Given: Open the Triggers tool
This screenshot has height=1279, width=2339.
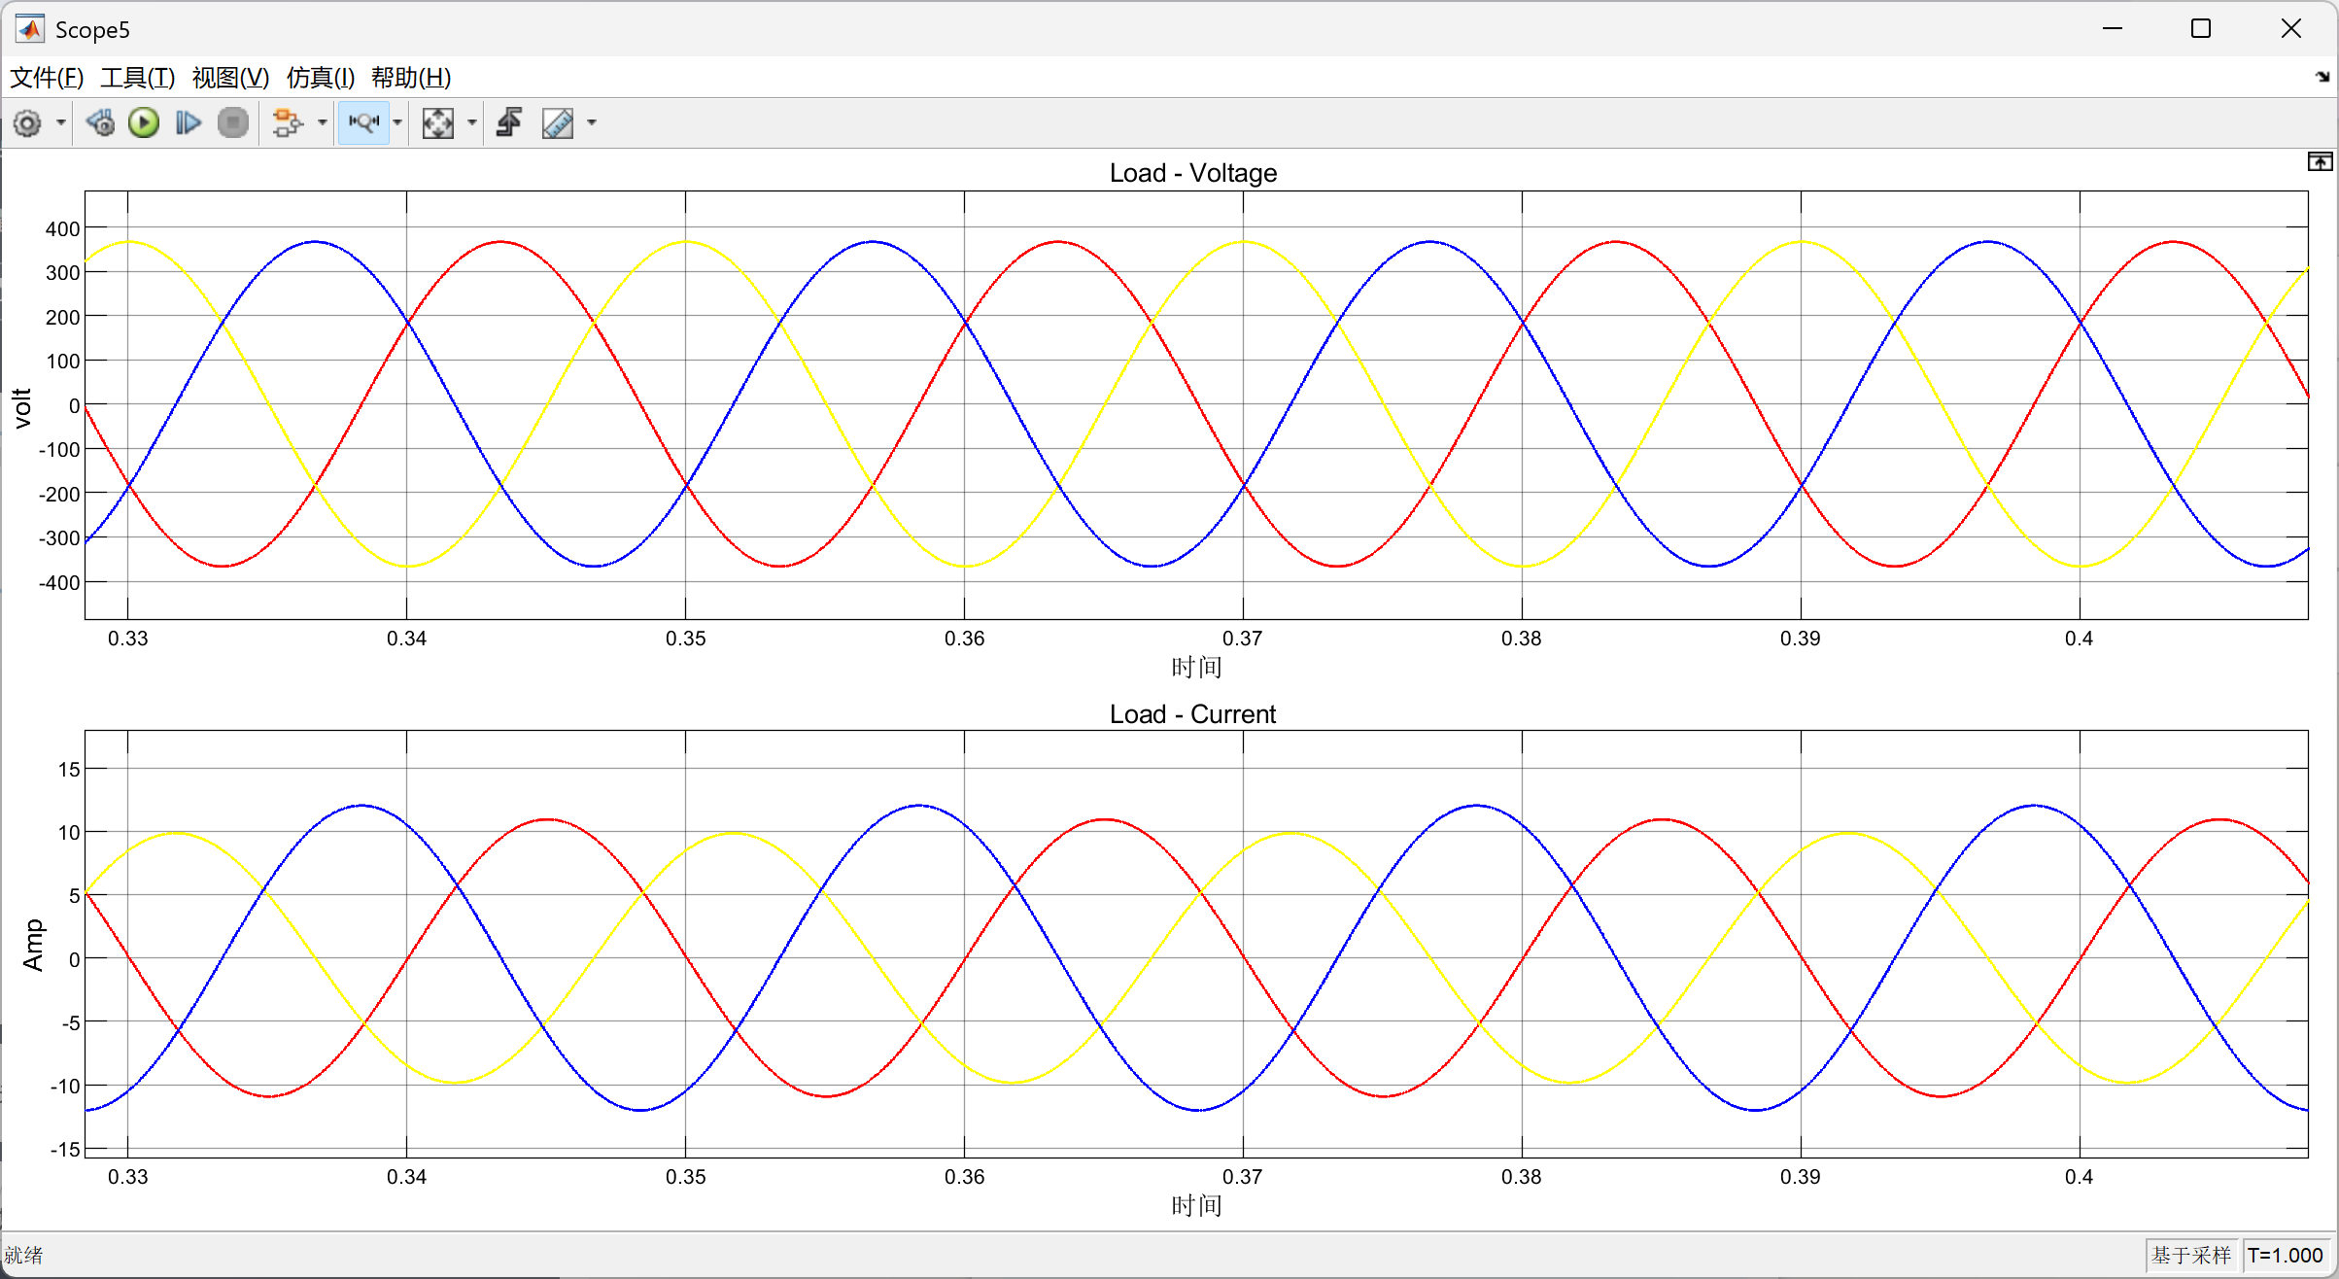Looking at the screenshot, I should click(x=509, y=123).
